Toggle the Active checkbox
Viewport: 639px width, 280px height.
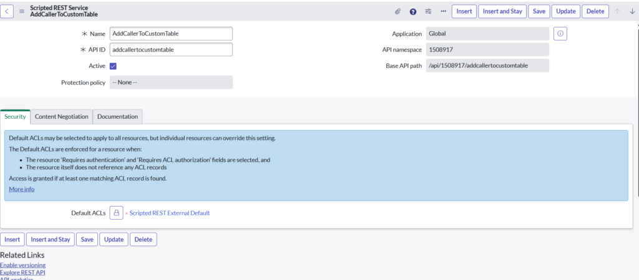pyautogui.click(x=114, y=66)
